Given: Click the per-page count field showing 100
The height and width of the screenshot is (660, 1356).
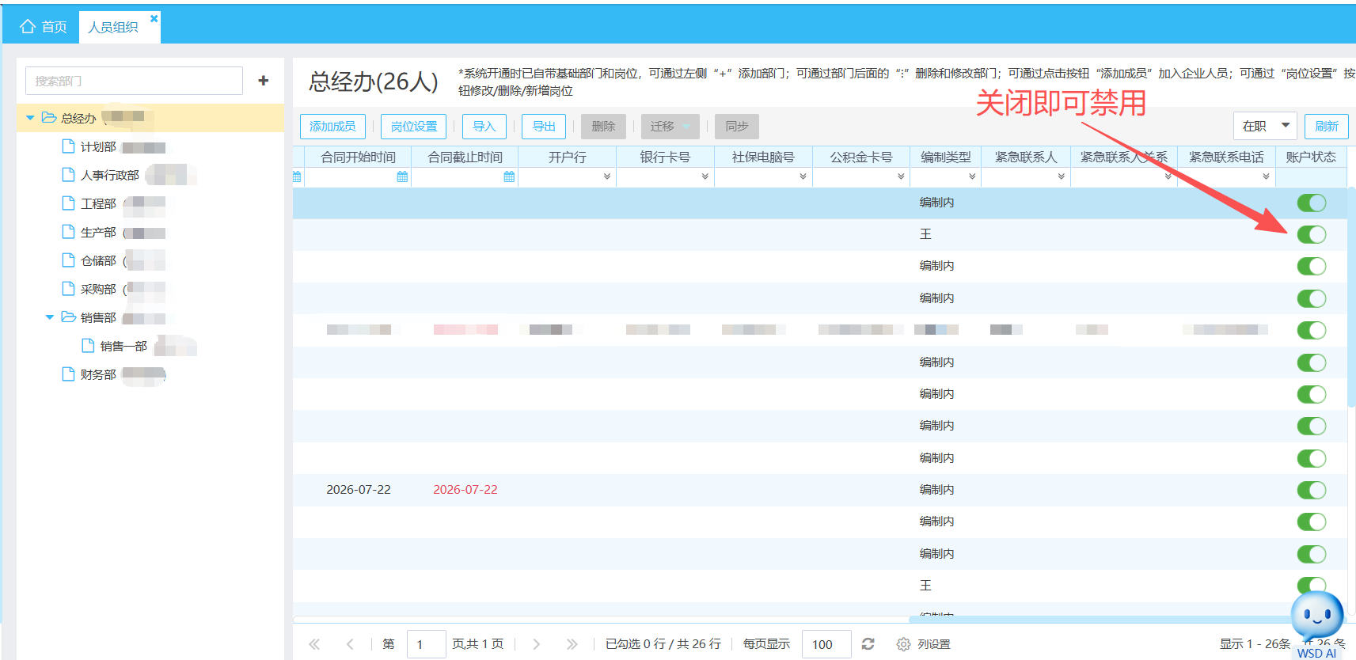Looking at the screenshot, I should click(x=826, y=644).
